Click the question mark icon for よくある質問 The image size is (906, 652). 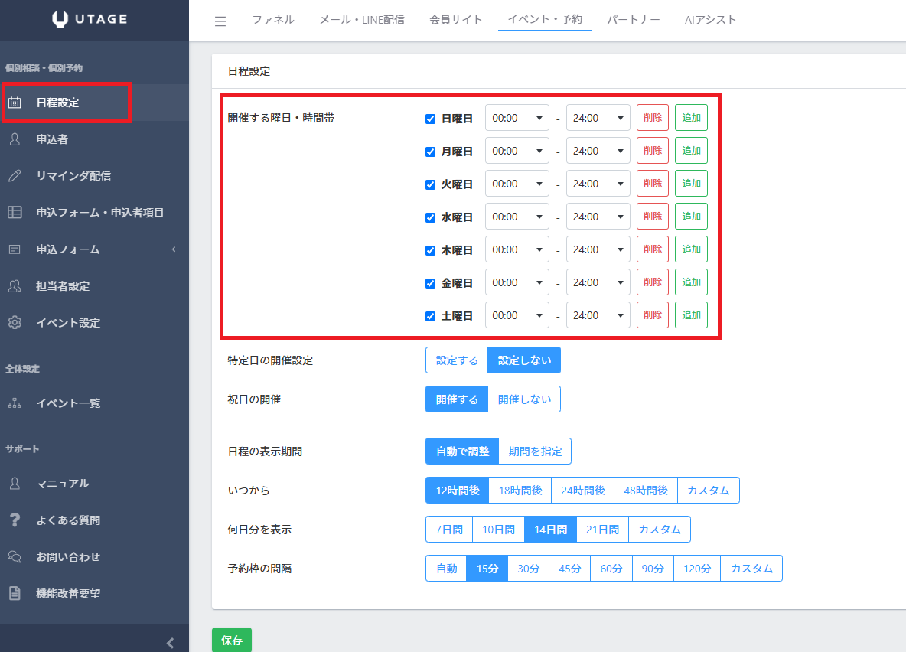15,520
